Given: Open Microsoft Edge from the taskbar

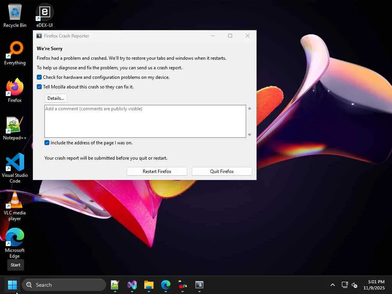Looking at the screenshot, I should (x=165, y=285).
